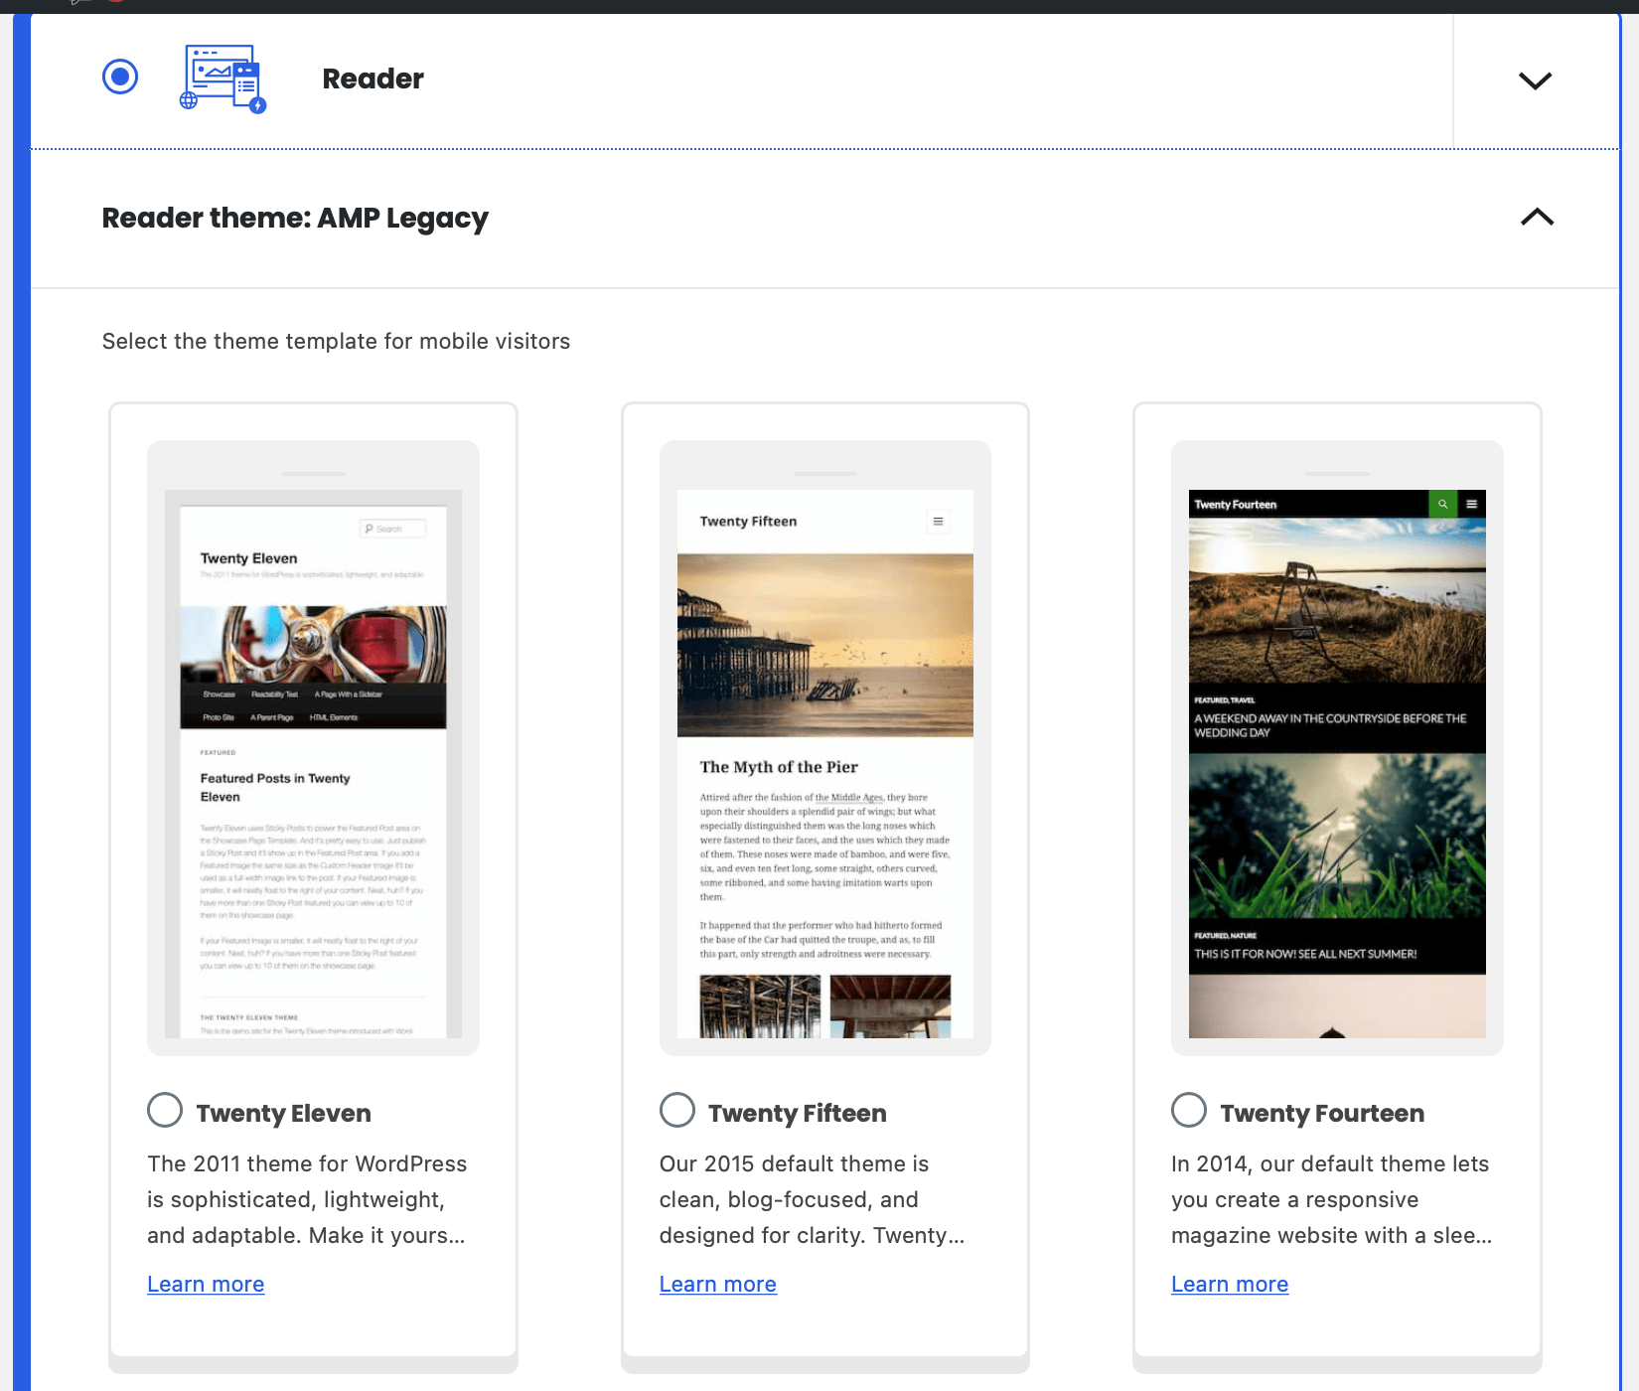The width and height of the screenshot is (1639, 1391).
Task: Collapse the Reader theme: AMP Legacy section
Action: (1537, 217)
